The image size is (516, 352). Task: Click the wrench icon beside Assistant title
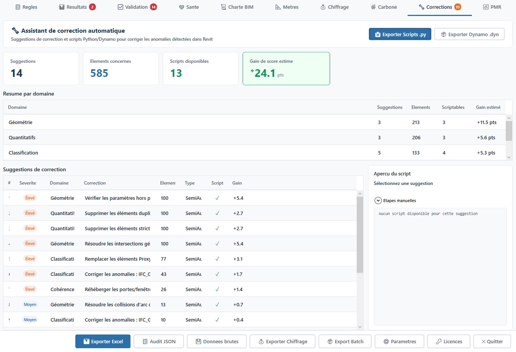15,30
